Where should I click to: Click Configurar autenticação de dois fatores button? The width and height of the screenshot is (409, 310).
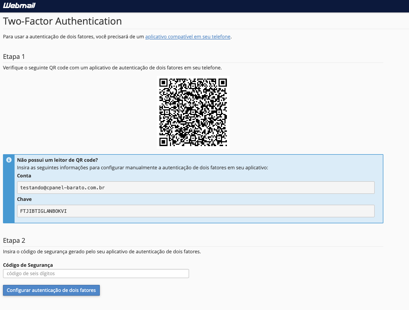tap(51, 290)
